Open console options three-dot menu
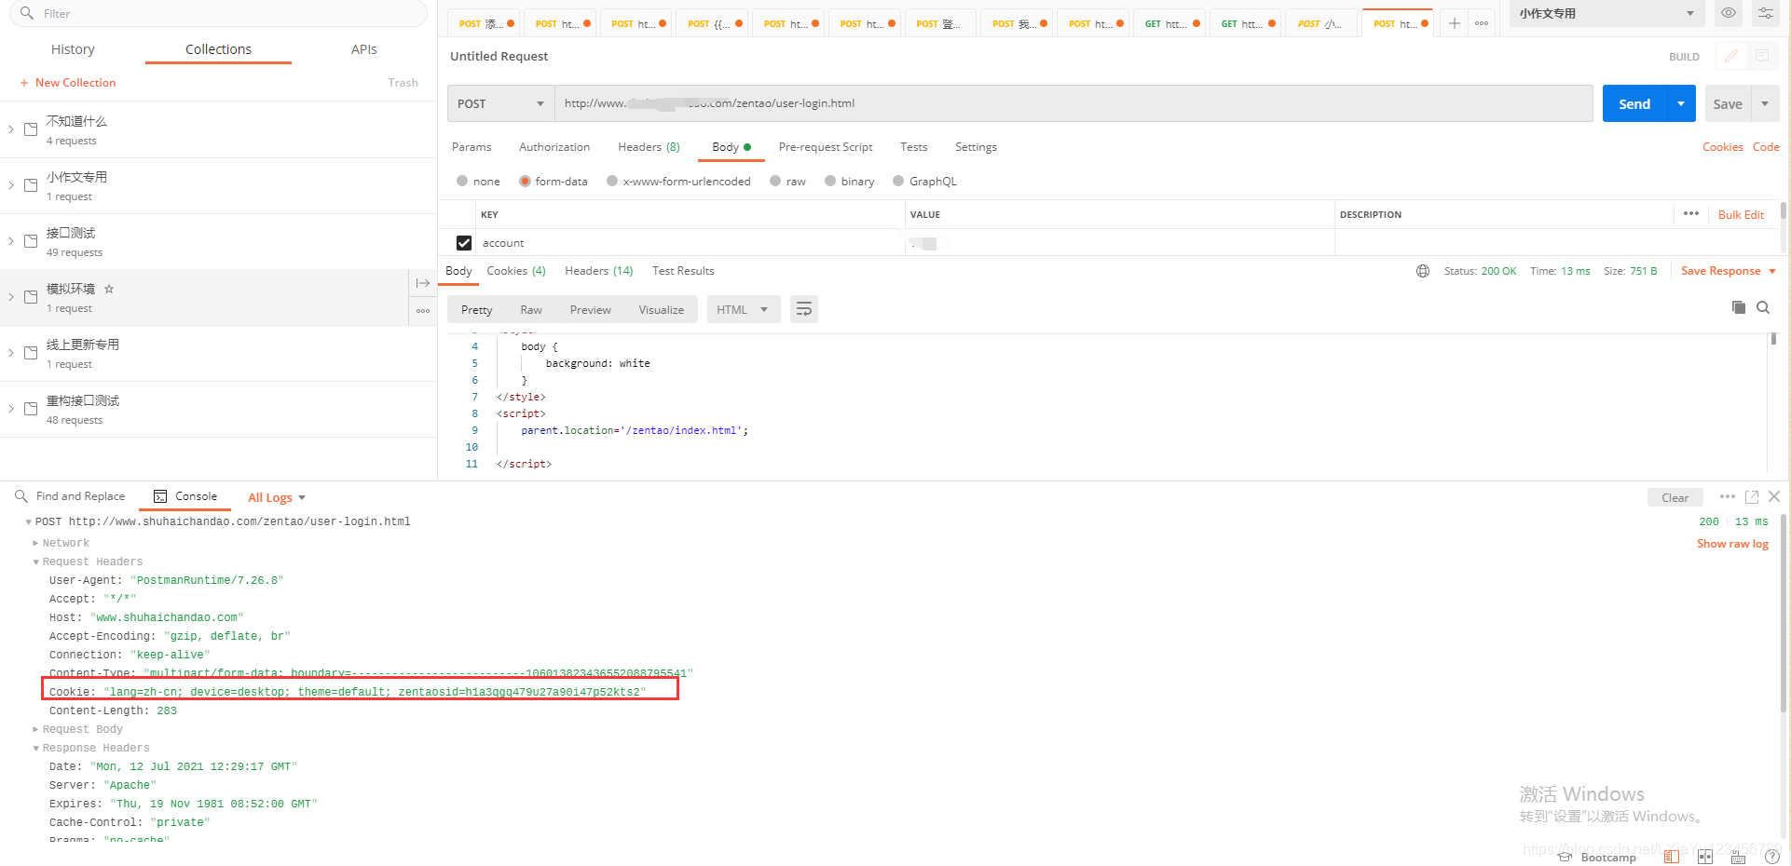1791x866 pixels. pos(1727,496)
